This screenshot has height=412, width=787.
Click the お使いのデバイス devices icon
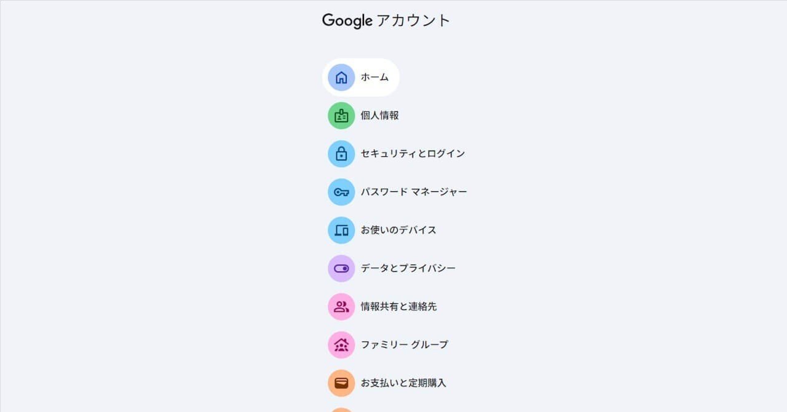pyautogui.click(x=341, y=230)
